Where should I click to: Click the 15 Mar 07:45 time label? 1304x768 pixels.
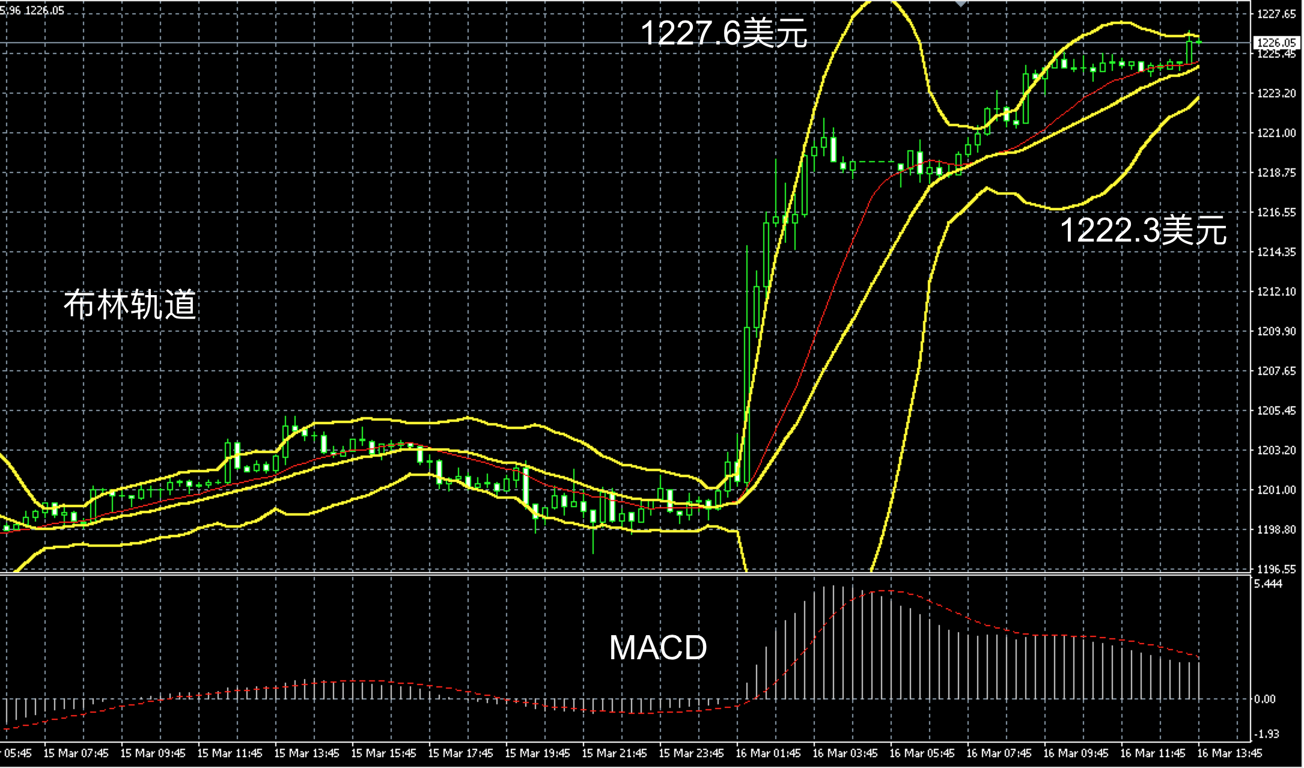coord(76,753)
